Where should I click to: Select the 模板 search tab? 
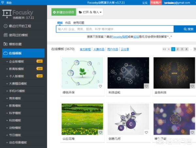(60, 23)
